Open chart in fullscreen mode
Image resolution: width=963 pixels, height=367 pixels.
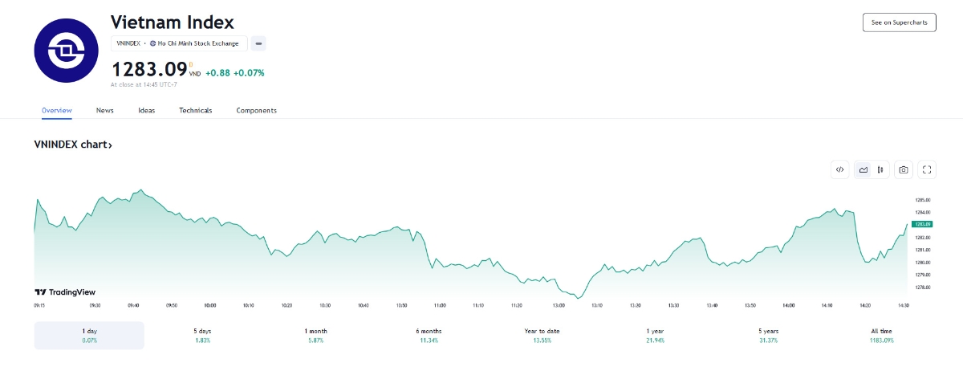point(927,169)
